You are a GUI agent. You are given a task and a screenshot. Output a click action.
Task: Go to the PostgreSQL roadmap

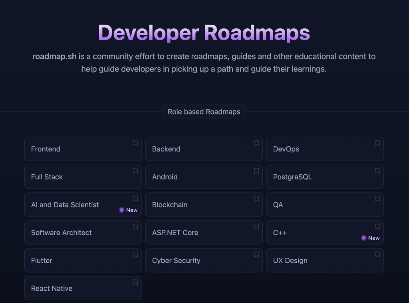(x=325, y=177)
